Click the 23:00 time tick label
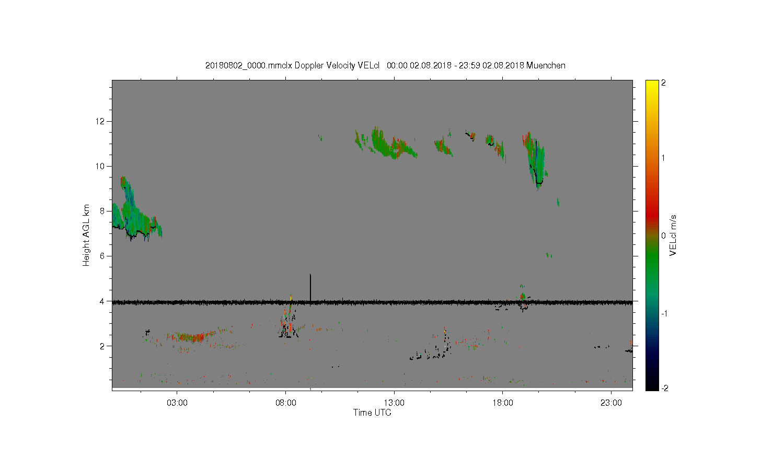 point(611,403)
